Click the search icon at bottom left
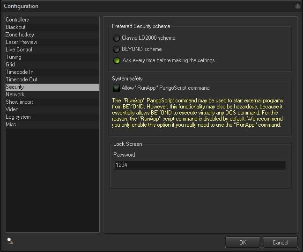Screen dimensions: 303x252 click(x=10, y=241)
